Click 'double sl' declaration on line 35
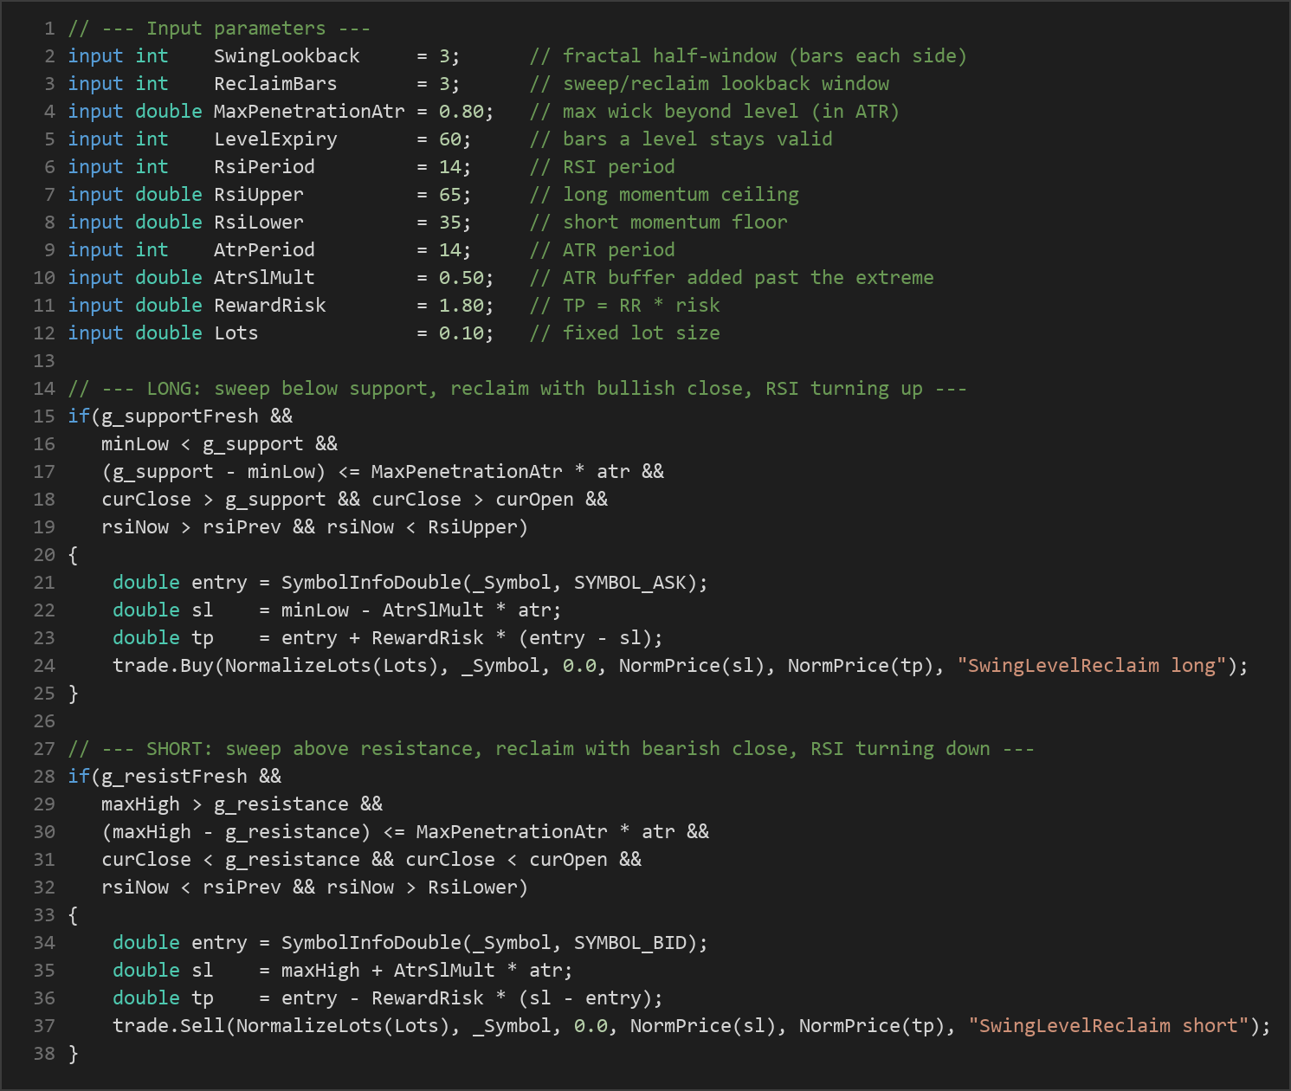The image size is (1291, 1091). click(163, 971)
